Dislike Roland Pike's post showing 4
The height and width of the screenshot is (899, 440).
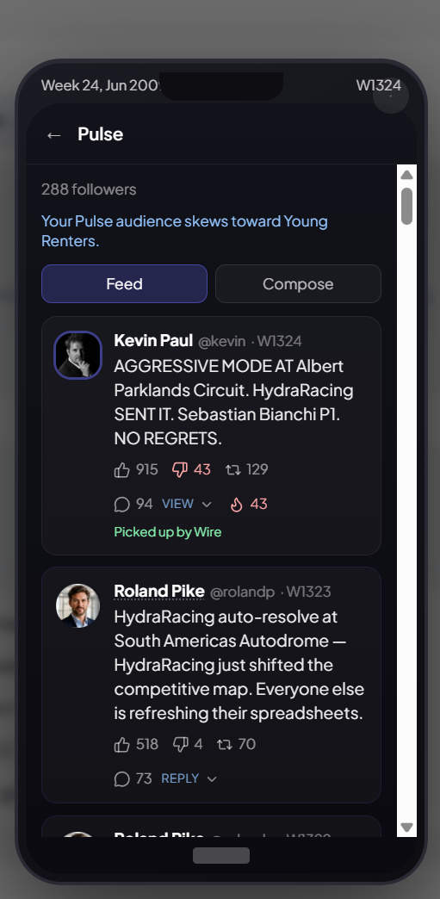[x=180, y=745]
